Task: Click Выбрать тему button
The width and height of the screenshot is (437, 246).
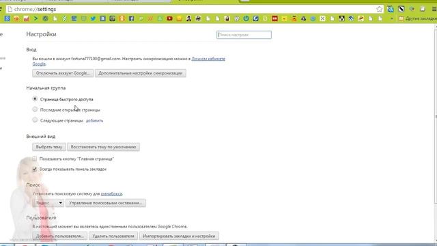Action: [x=49, y=147]
